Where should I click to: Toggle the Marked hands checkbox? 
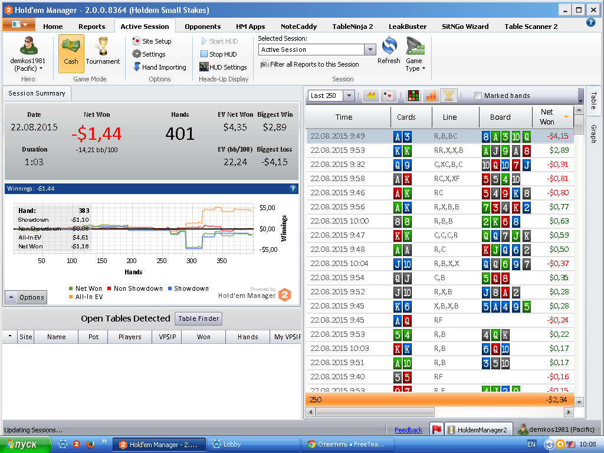coord(478,96)
